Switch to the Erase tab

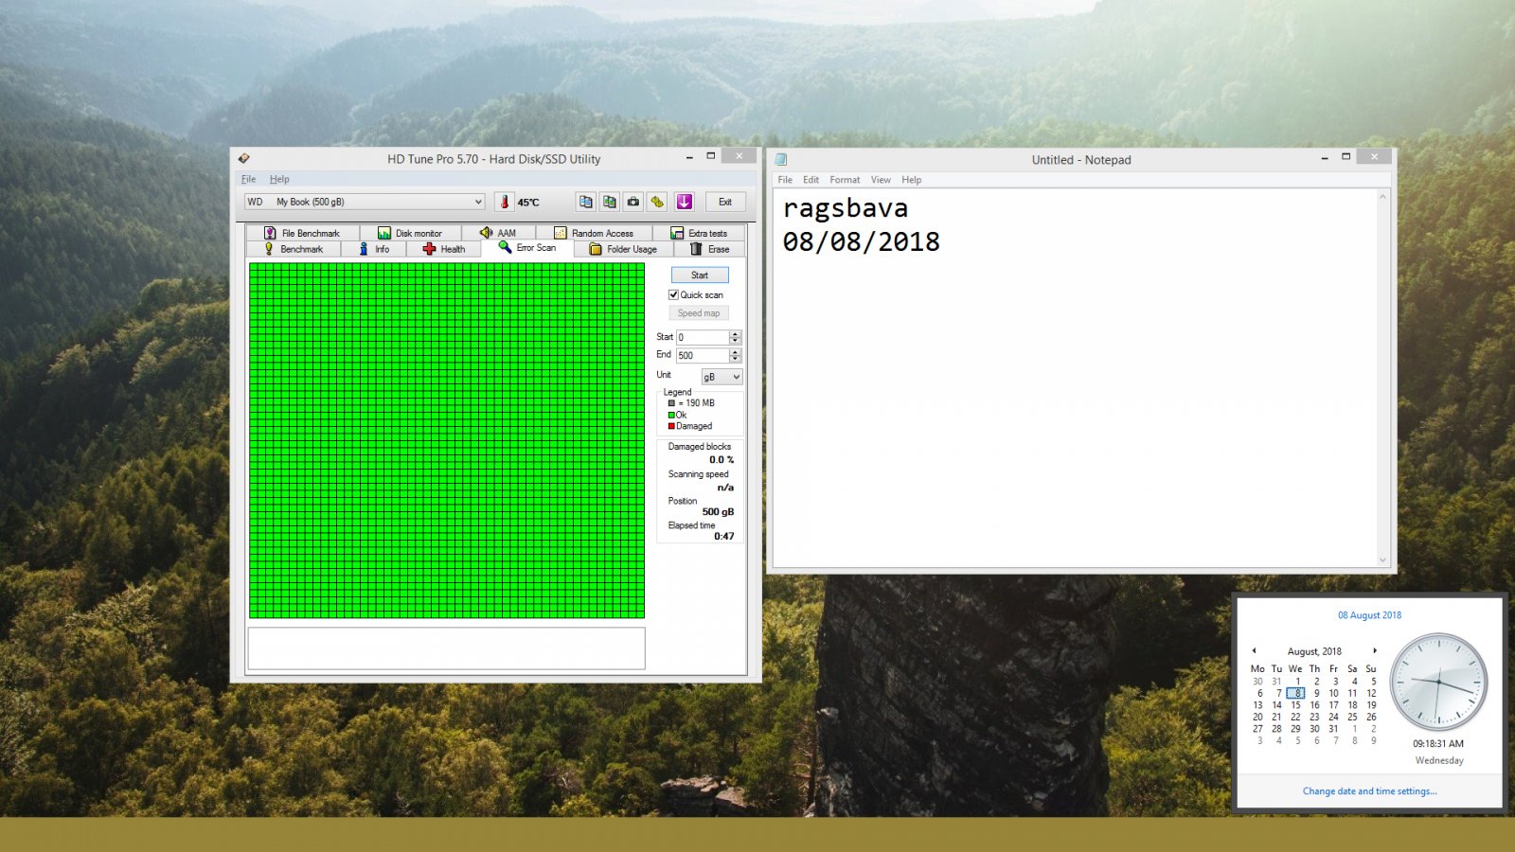tap(709, 249)
